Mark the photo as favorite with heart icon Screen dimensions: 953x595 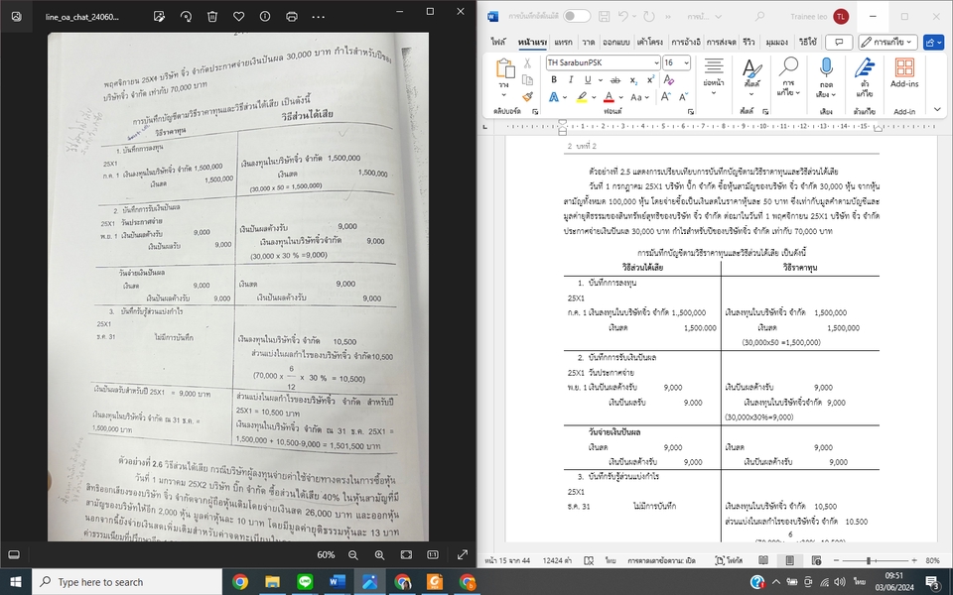pyautogui.click(x=239, y=17)
